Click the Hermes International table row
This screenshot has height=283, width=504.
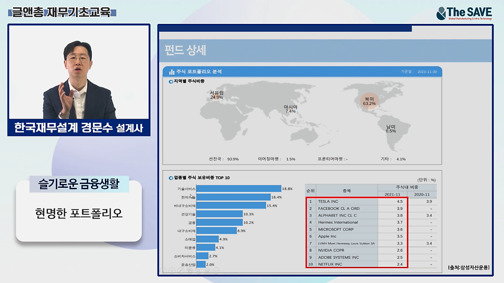[x=371, y=222]
